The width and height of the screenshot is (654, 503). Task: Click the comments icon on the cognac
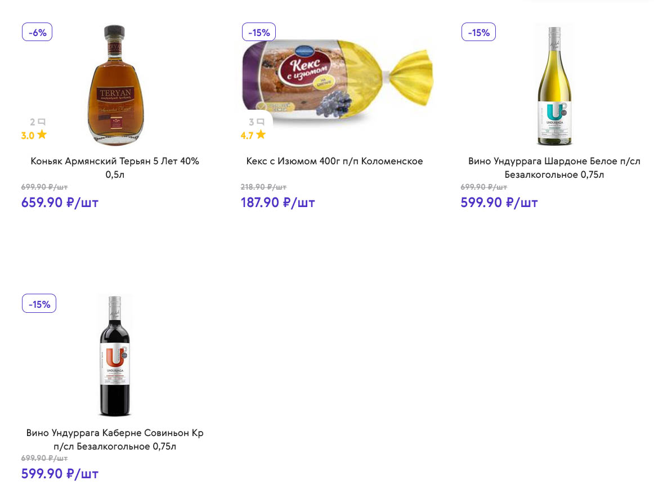(42, 122)
